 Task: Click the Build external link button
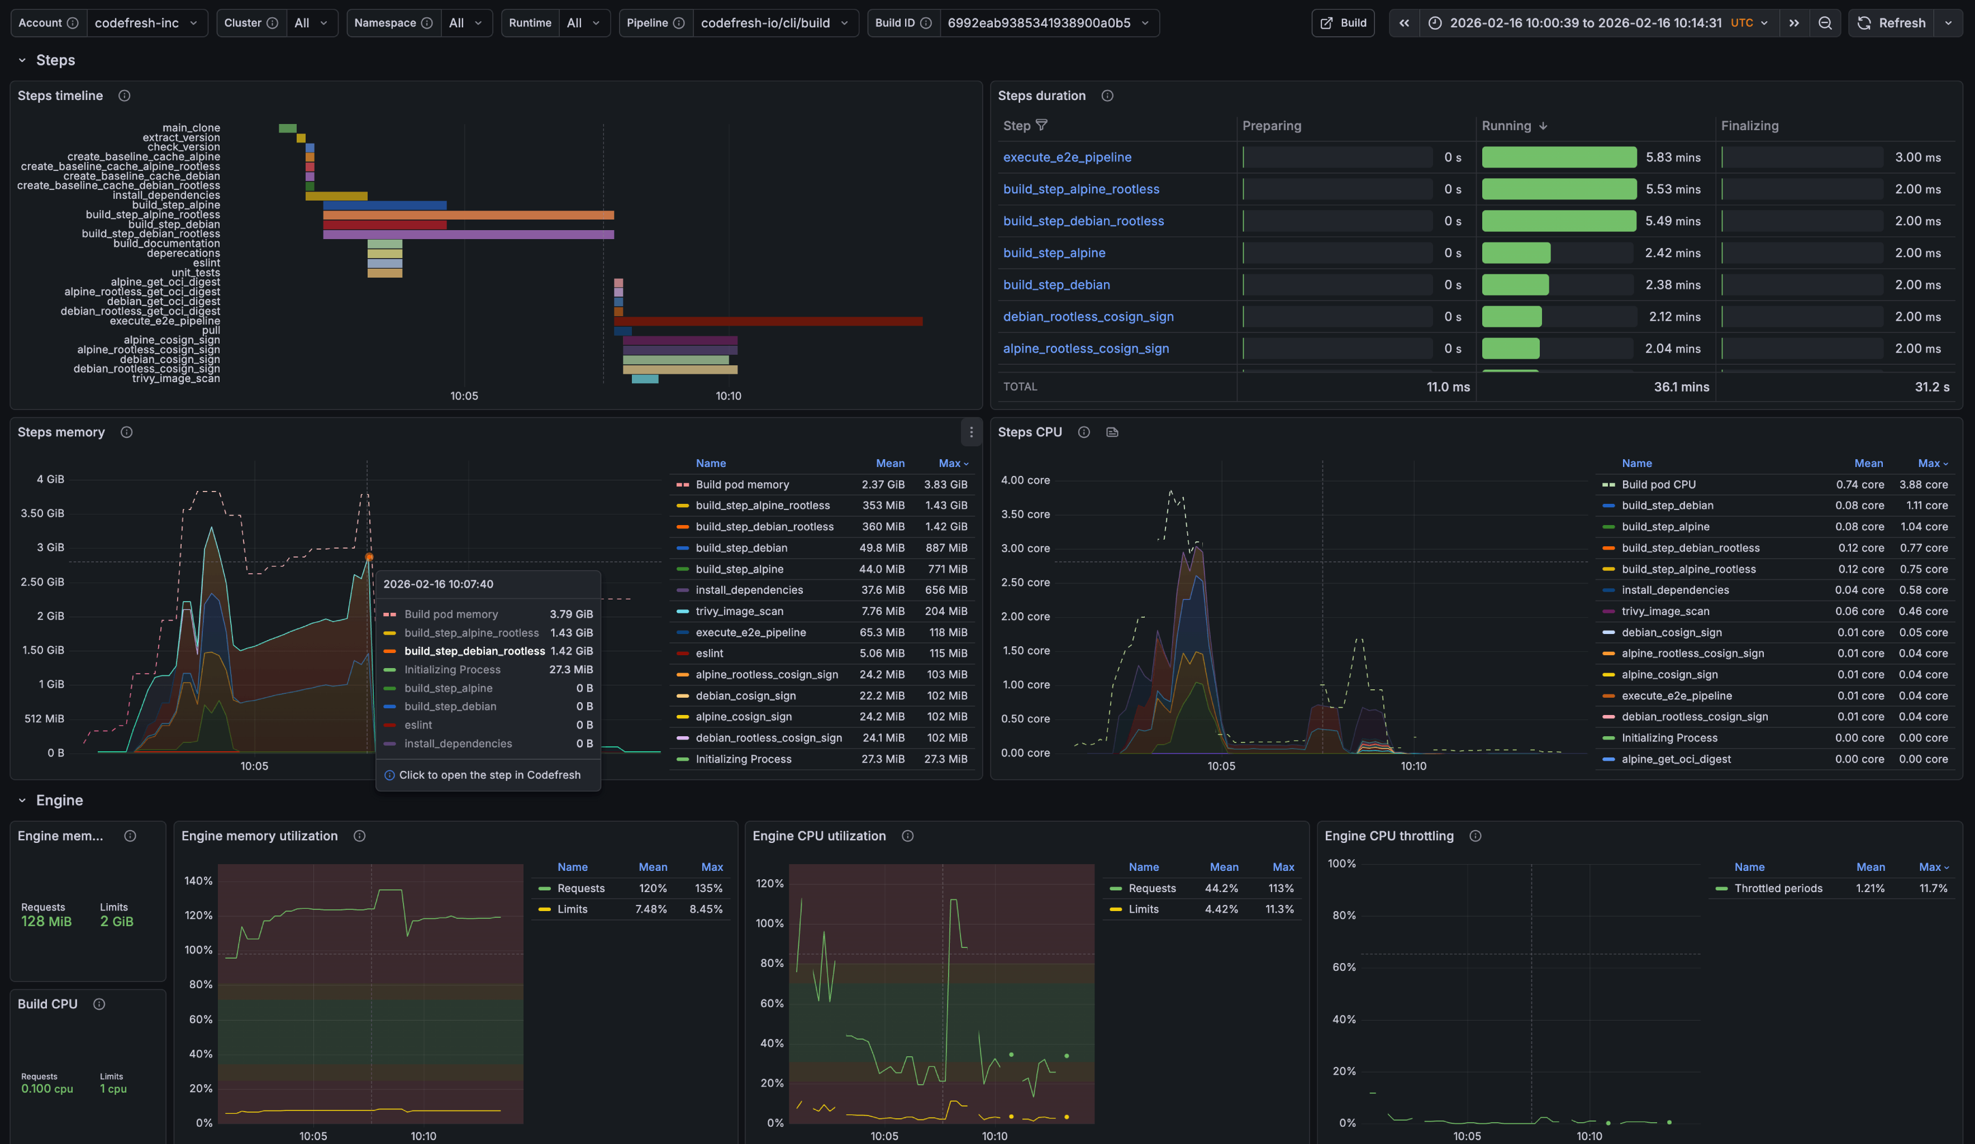point(1343,23)
